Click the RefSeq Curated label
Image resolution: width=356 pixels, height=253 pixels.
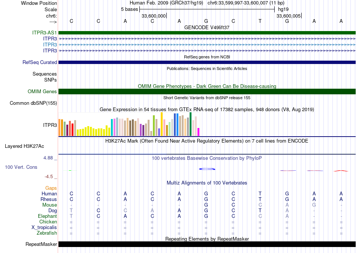pos(40,62)
